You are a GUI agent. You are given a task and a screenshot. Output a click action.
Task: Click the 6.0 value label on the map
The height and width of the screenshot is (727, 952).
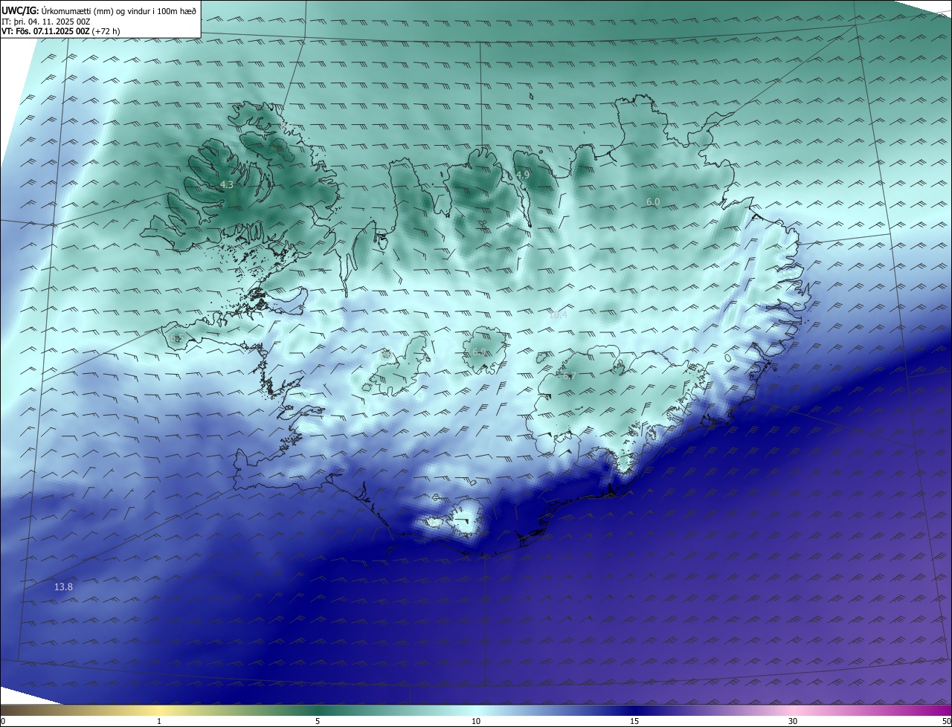tap(653, 202)
